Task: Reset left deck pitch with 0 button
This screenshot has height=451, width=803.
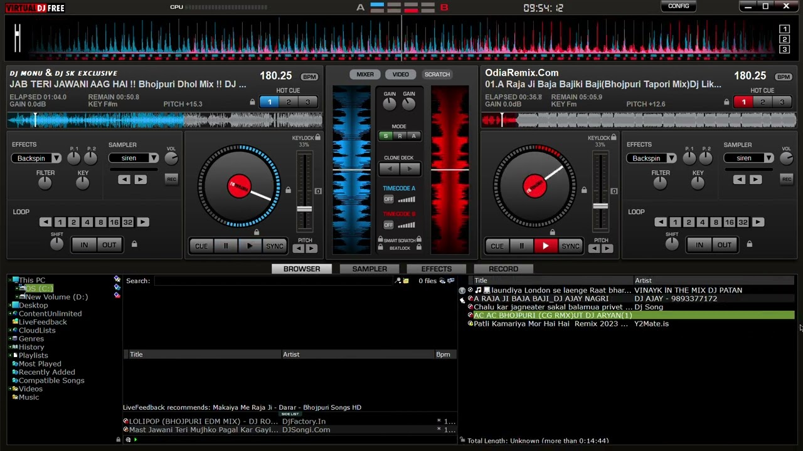Action: [318, 191]
